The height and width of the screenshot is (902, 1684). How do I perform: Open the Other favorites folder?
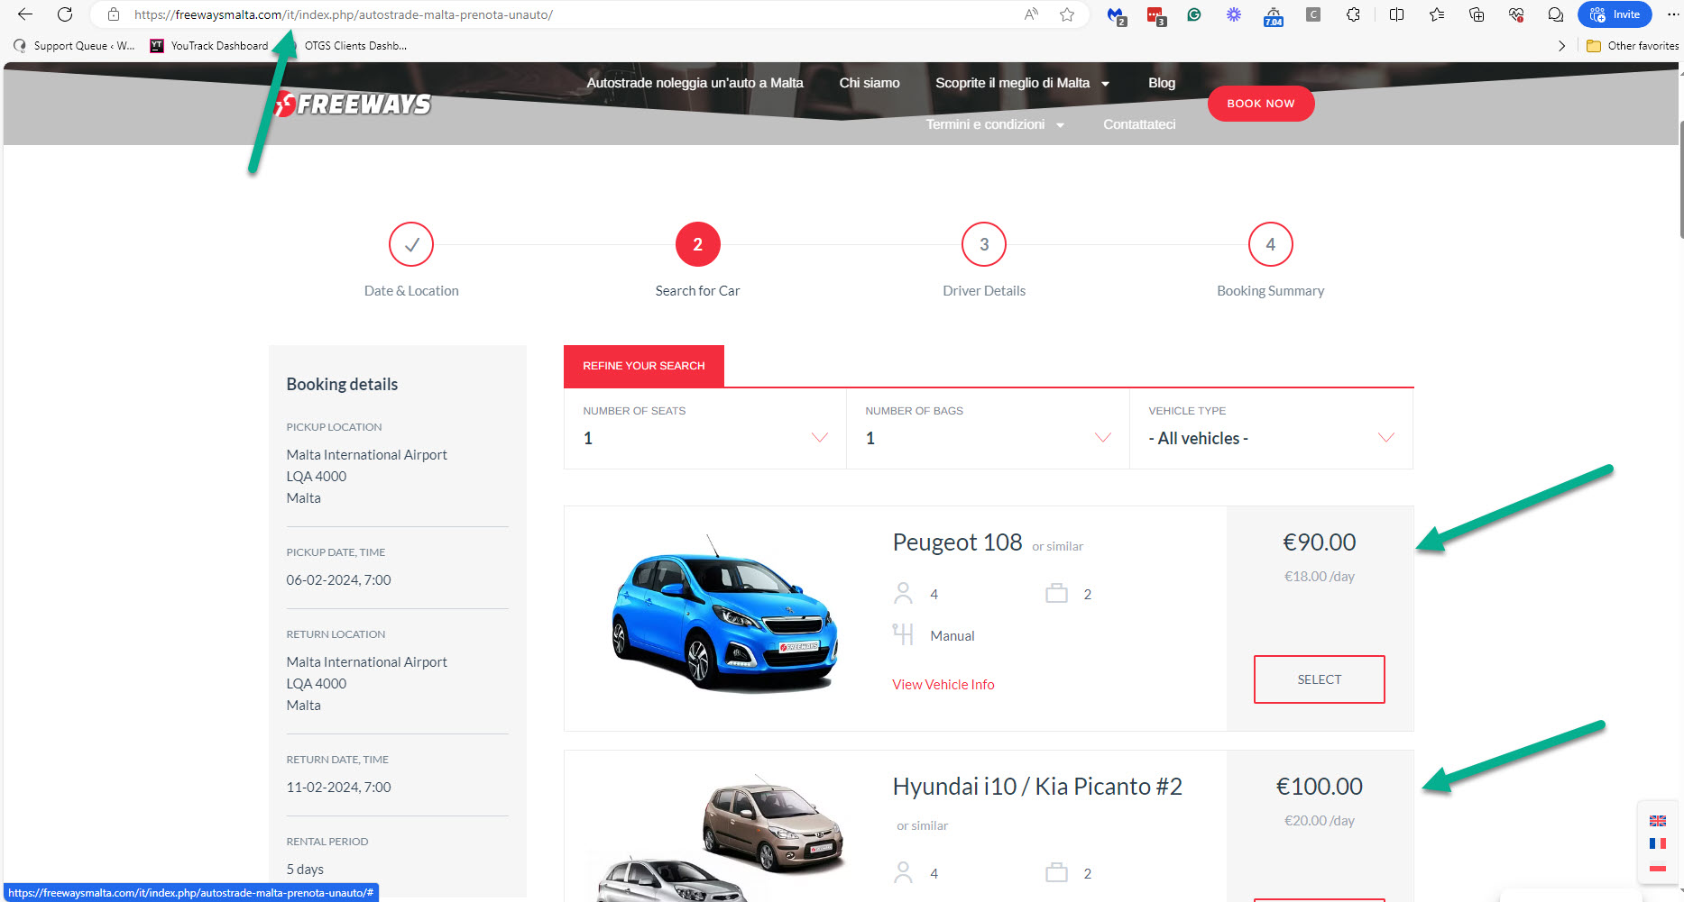(1633, 45)
